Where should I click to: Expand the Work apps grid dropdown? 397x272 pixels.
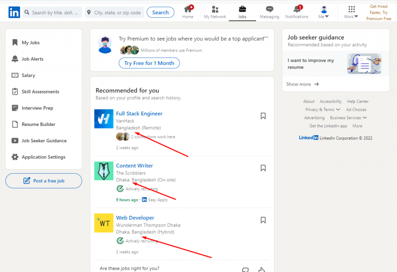(x=351, y=12)
